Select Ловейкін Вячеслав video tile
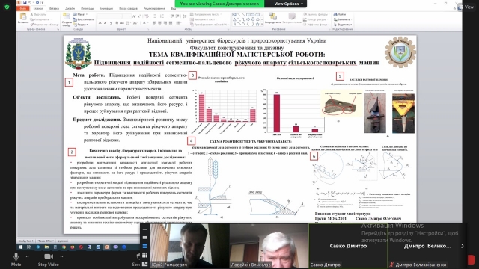479x269 pixels. [269, 246]
